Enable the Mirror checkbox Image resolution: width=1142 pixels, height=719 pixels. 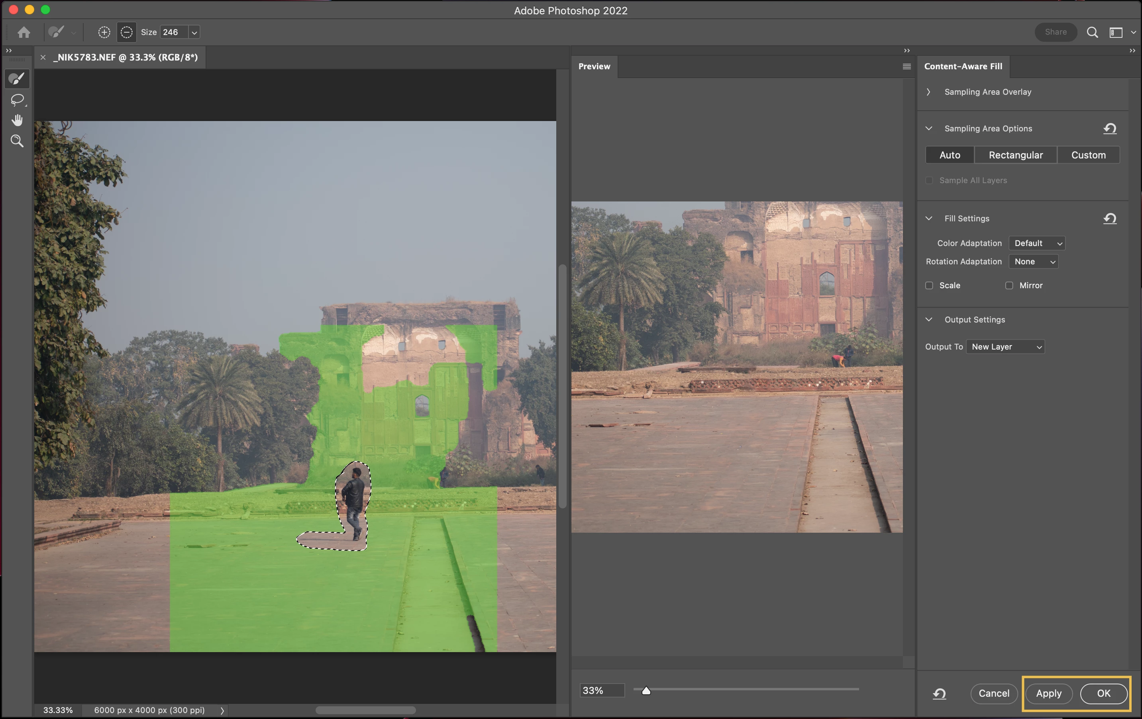pos(1009,285)
